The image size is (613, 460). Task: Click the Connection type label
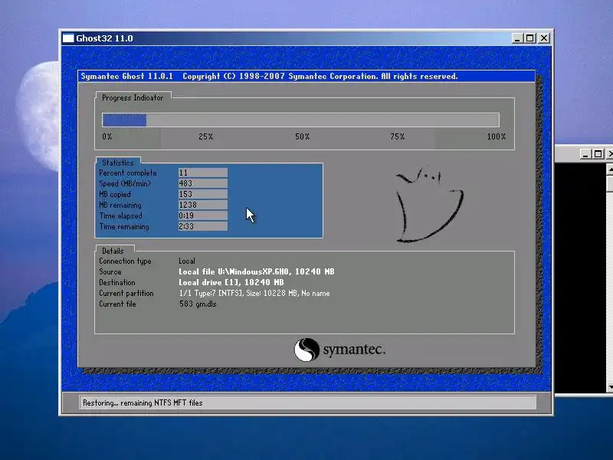125,261
